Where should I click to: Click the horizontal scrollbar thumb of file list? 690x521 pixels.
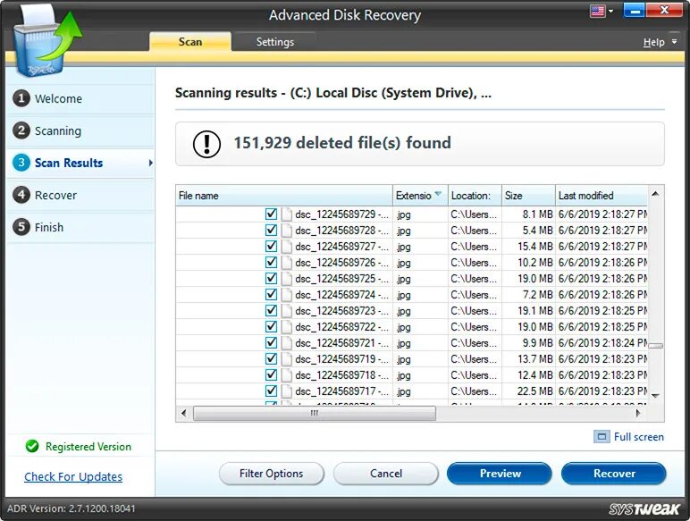tap(315, 413)
